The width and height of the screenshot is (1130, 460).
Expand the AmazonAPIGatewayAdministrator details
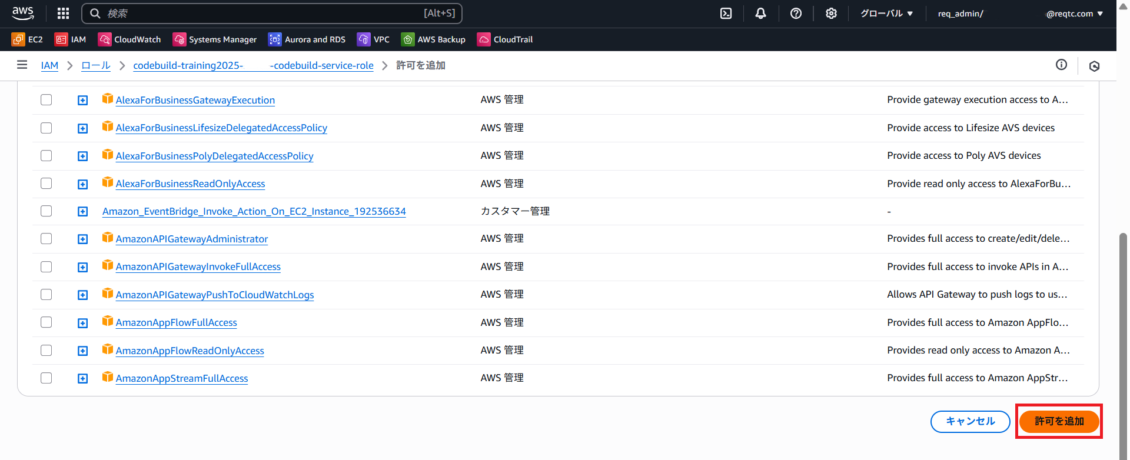[83, 239]
